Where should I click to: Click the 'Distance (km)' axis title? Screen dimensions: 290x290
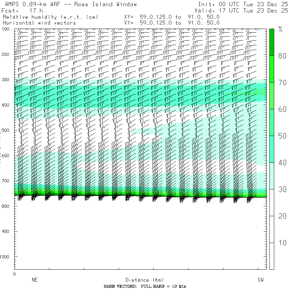142,280
